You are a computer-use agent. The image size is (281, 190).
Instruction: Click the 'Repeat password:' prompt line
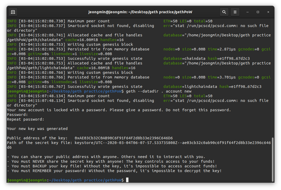pyautogui.click(x=25, y=119)
